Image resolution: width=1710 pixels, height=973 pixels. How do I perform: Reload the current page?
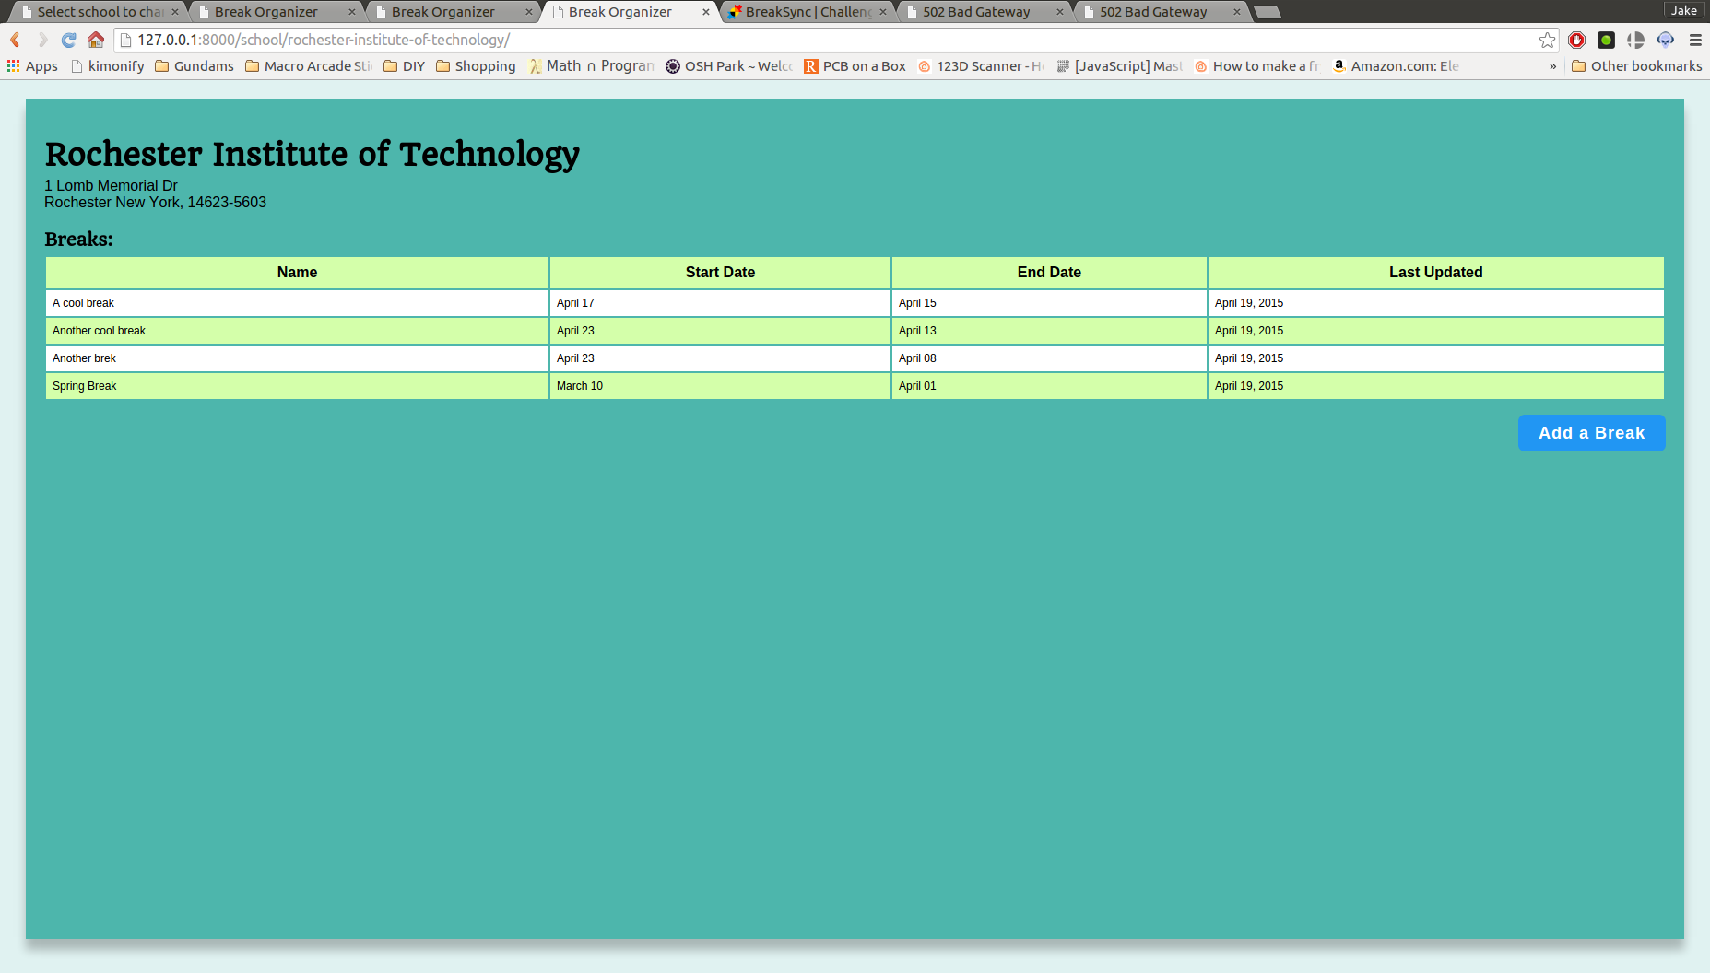coord(68,40)
